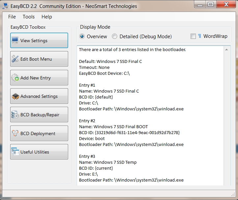Click the Edit Boot Menu tools icon

pyautogui.click(x=15, y=59)
